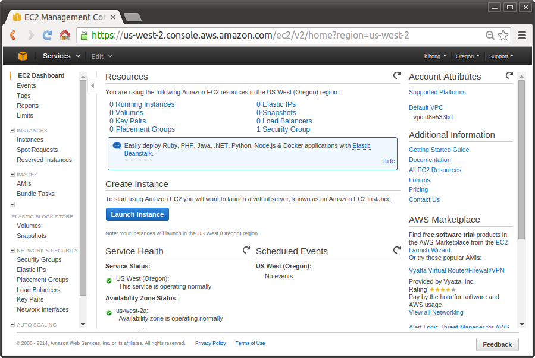This screenshot has height=358, width=535.
Task: Open Reports in the sidebar
Action: [x=27, y=106]
